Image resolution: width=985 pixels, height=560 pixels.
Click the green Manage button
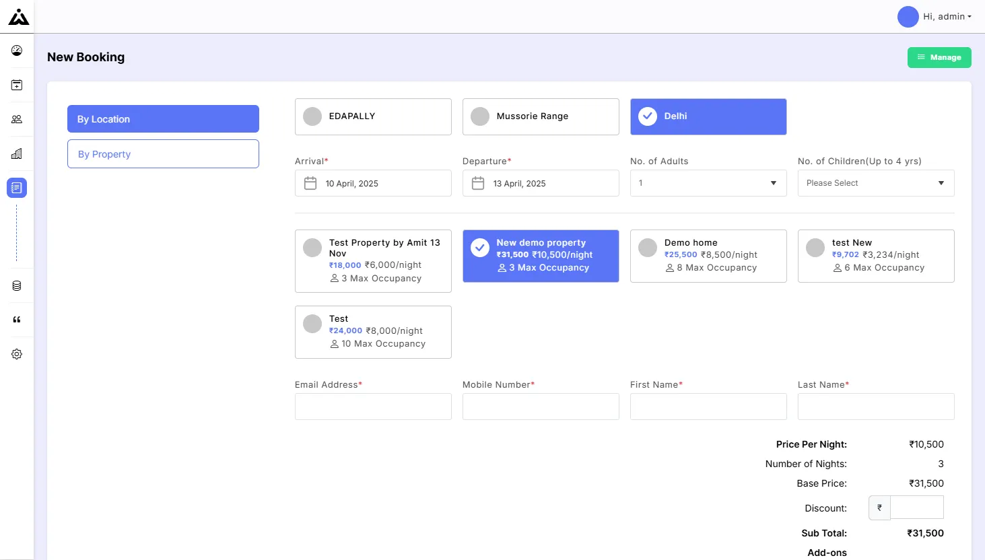click(x=939, y=58)
